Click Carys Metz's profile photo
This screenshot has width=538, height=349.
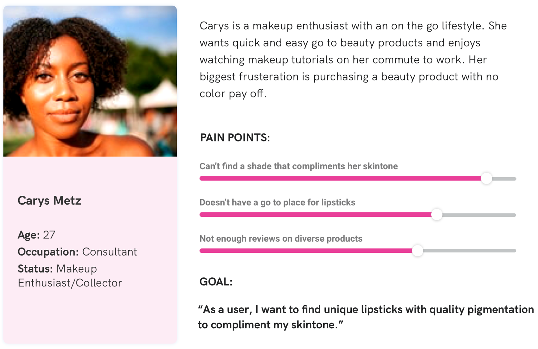tap(90, 81)
